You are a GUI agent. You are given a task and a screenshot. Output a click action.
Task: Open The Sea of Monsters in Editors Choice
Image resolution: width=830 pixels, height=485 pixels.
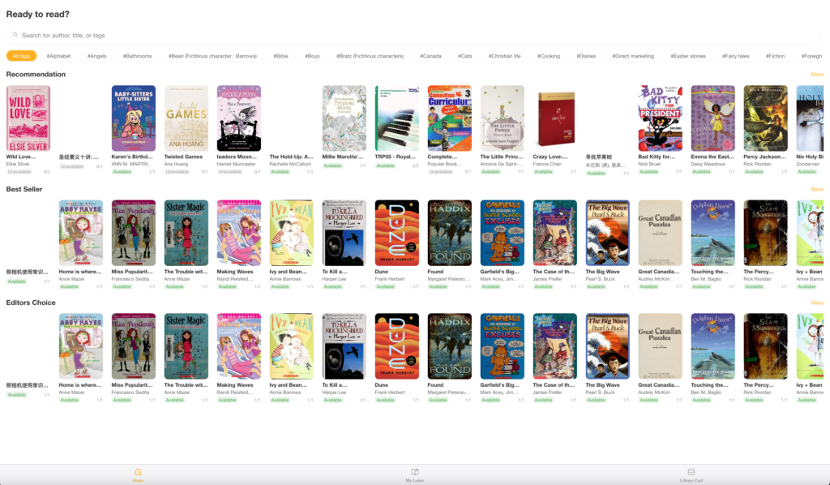tap(765, 346)
